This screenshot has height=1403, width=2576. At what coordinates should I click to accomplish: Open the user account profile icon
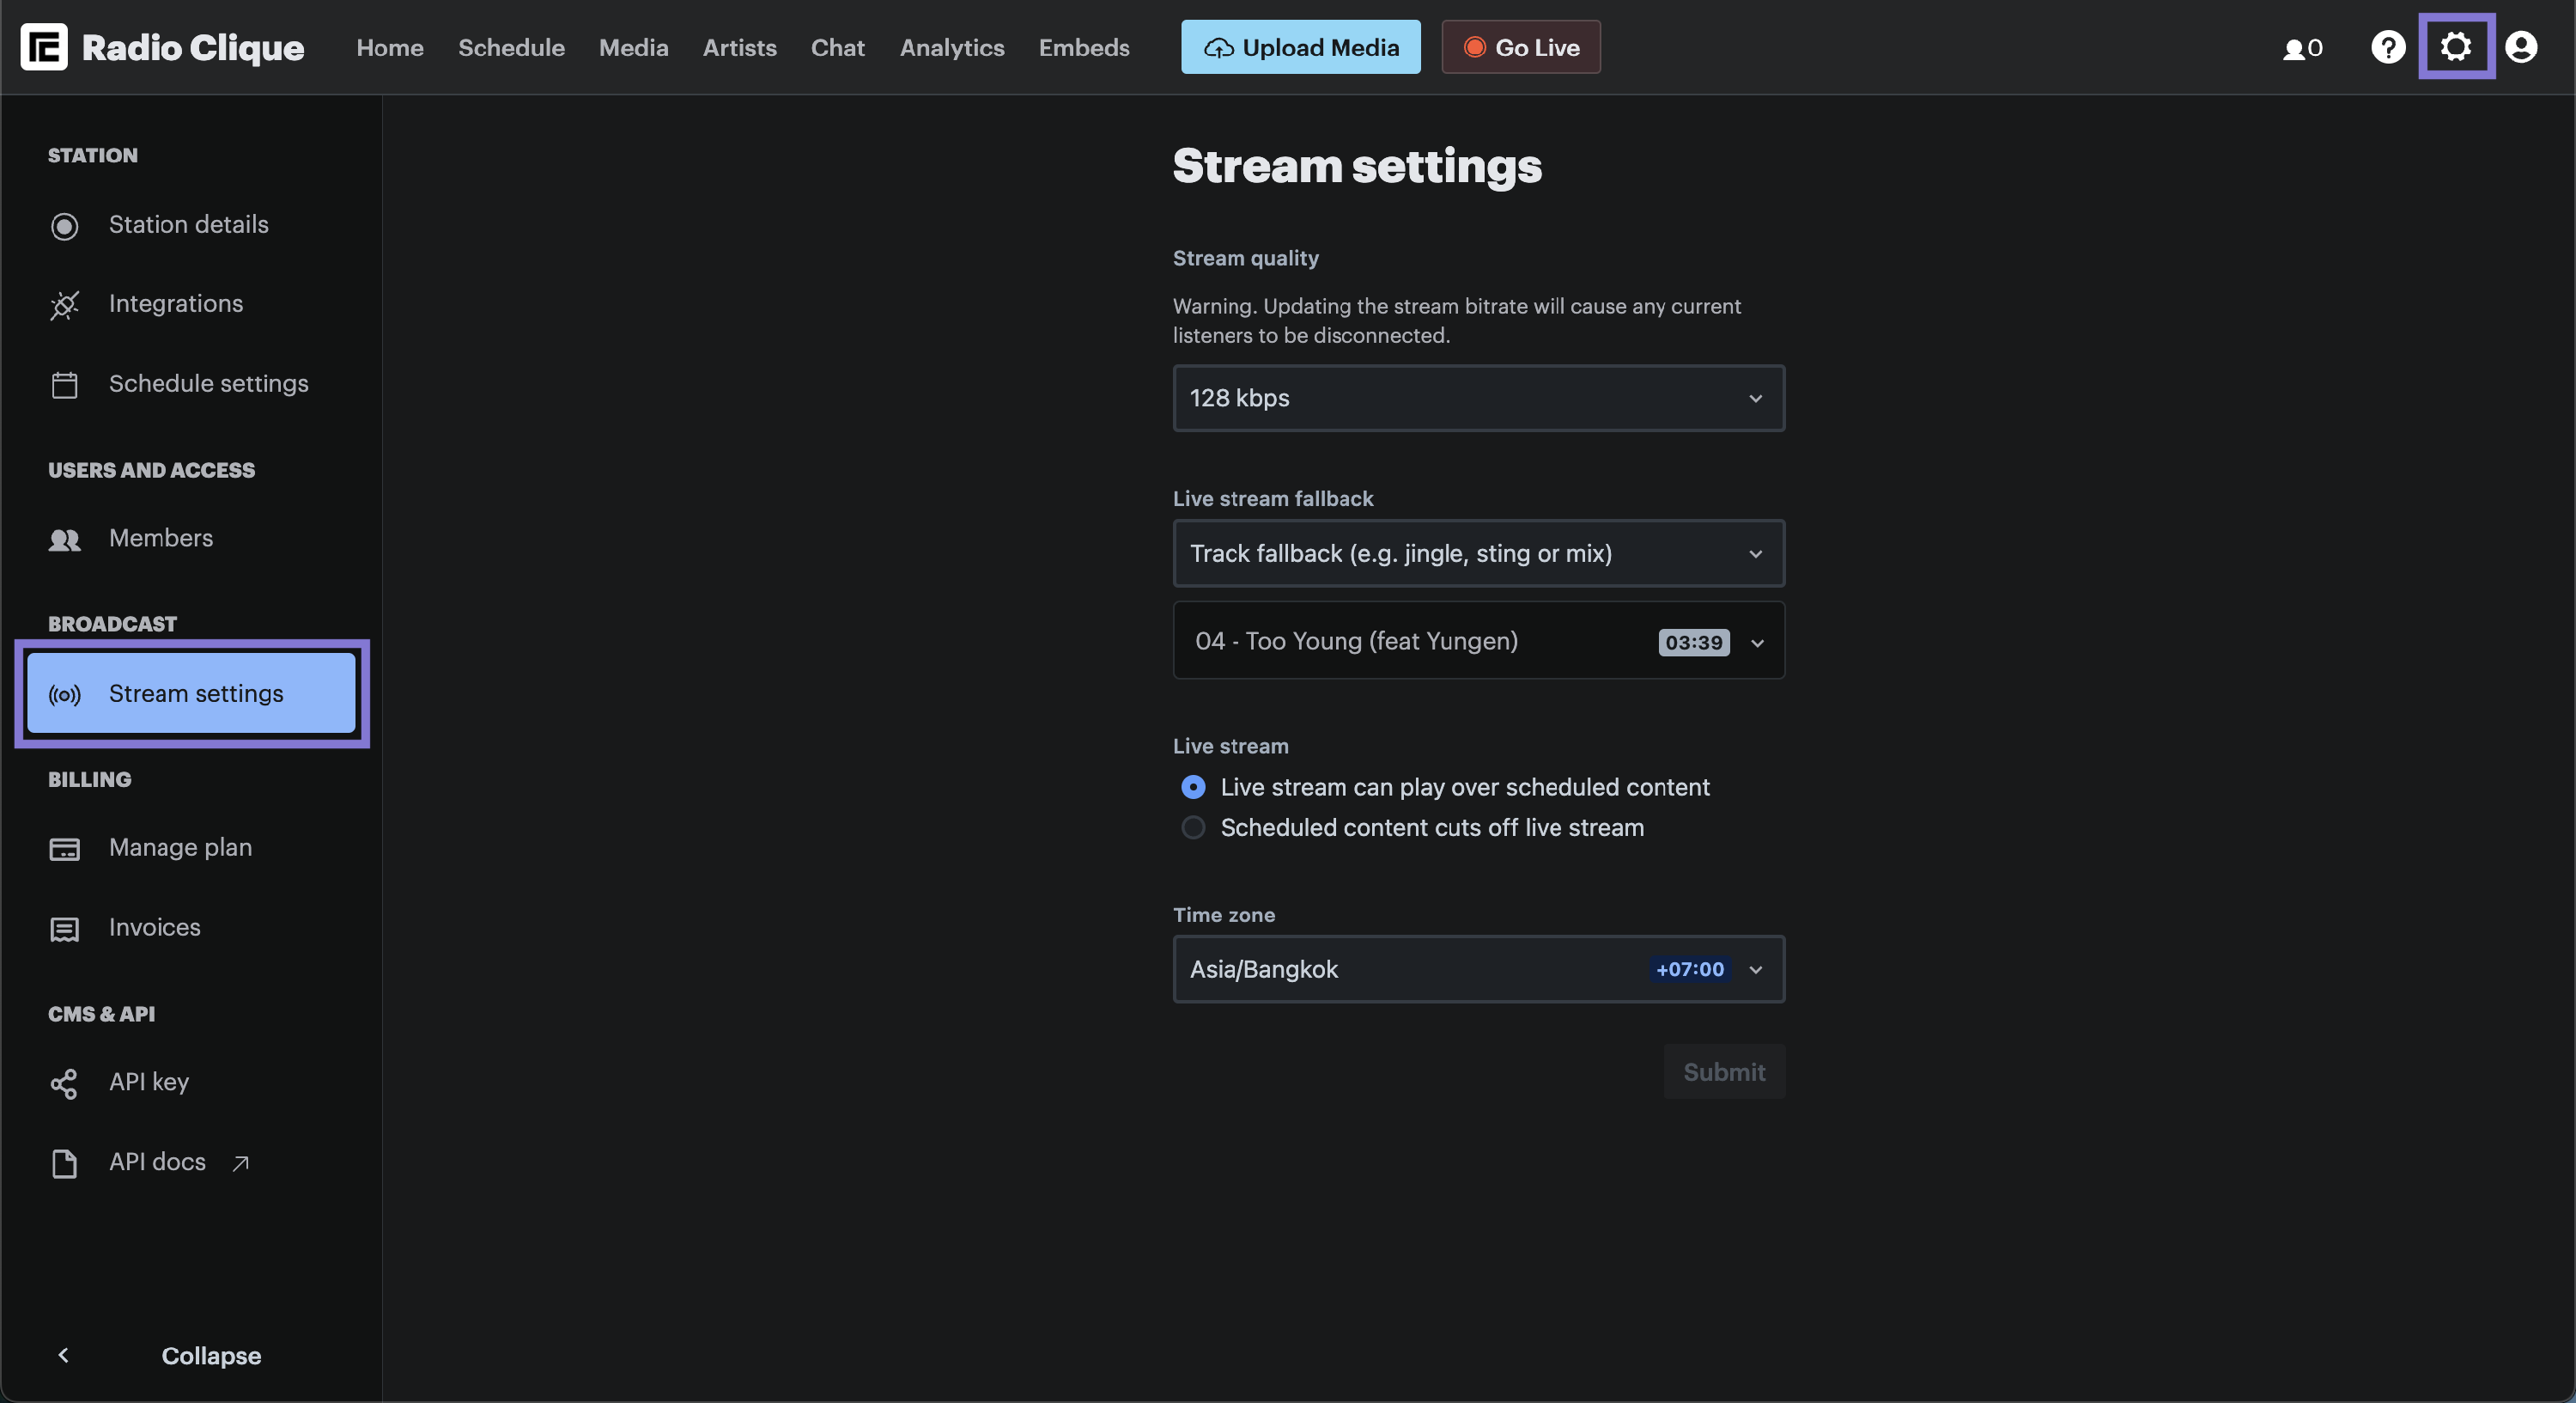2521,47
